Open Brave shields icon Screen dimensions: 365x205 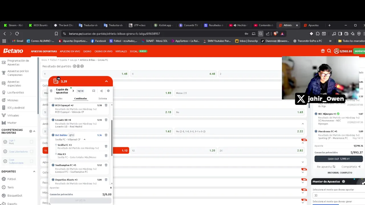pos(275,34)
